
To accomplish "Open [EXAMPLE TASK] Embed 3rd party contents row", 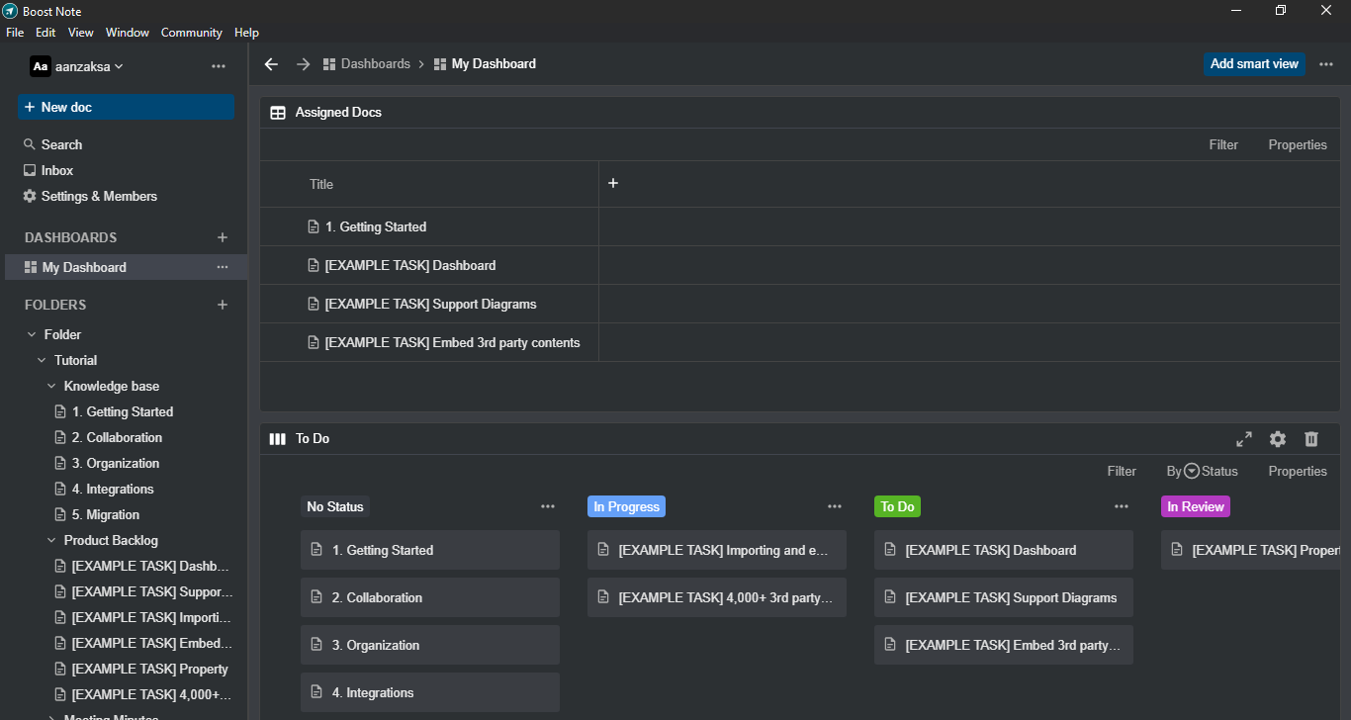I will (452, 342).
